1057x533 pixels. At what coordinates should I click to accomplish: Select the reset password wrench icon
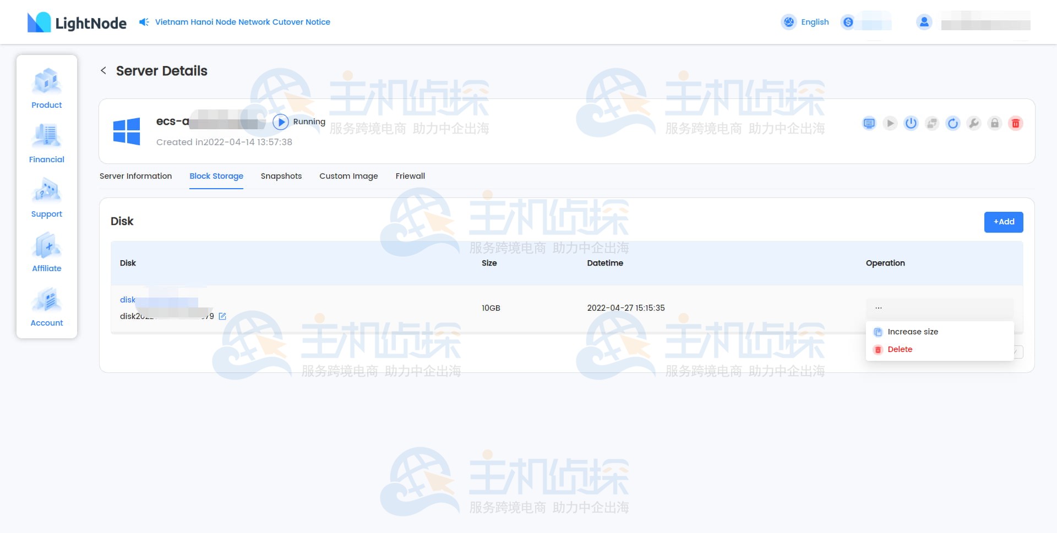click(974, 123)
